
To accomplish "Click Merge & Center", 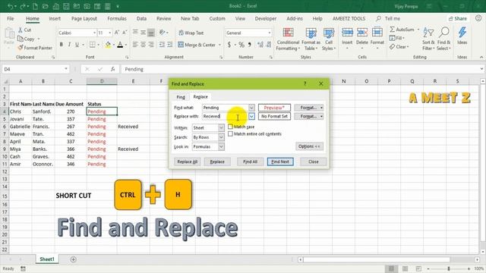I will [197, 45].
